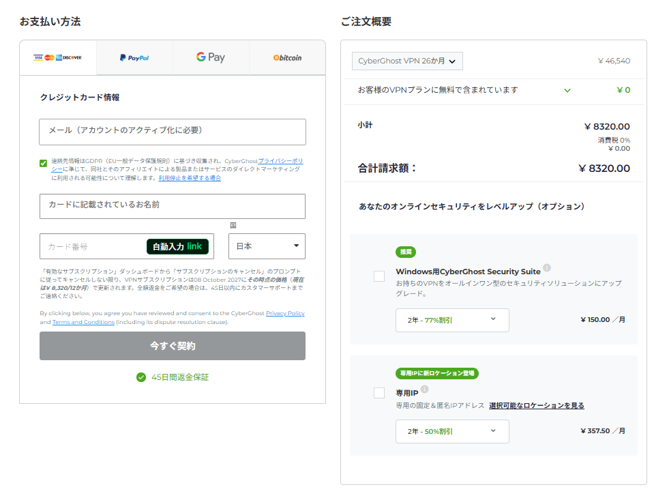Image resolution: width=667 pixels, height=498 pixels.
Task: Open the プライバシーポリシー link
Action: tap(281, 161)
